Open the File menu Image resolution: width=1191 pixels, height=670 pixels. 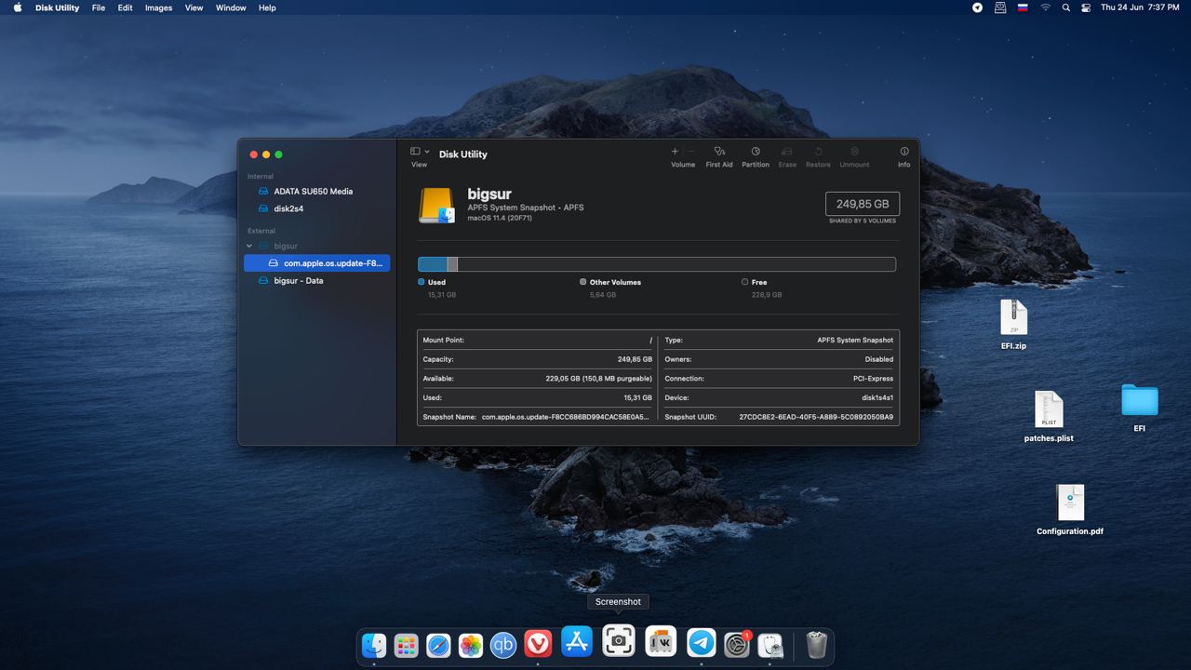tap(98, 7)
